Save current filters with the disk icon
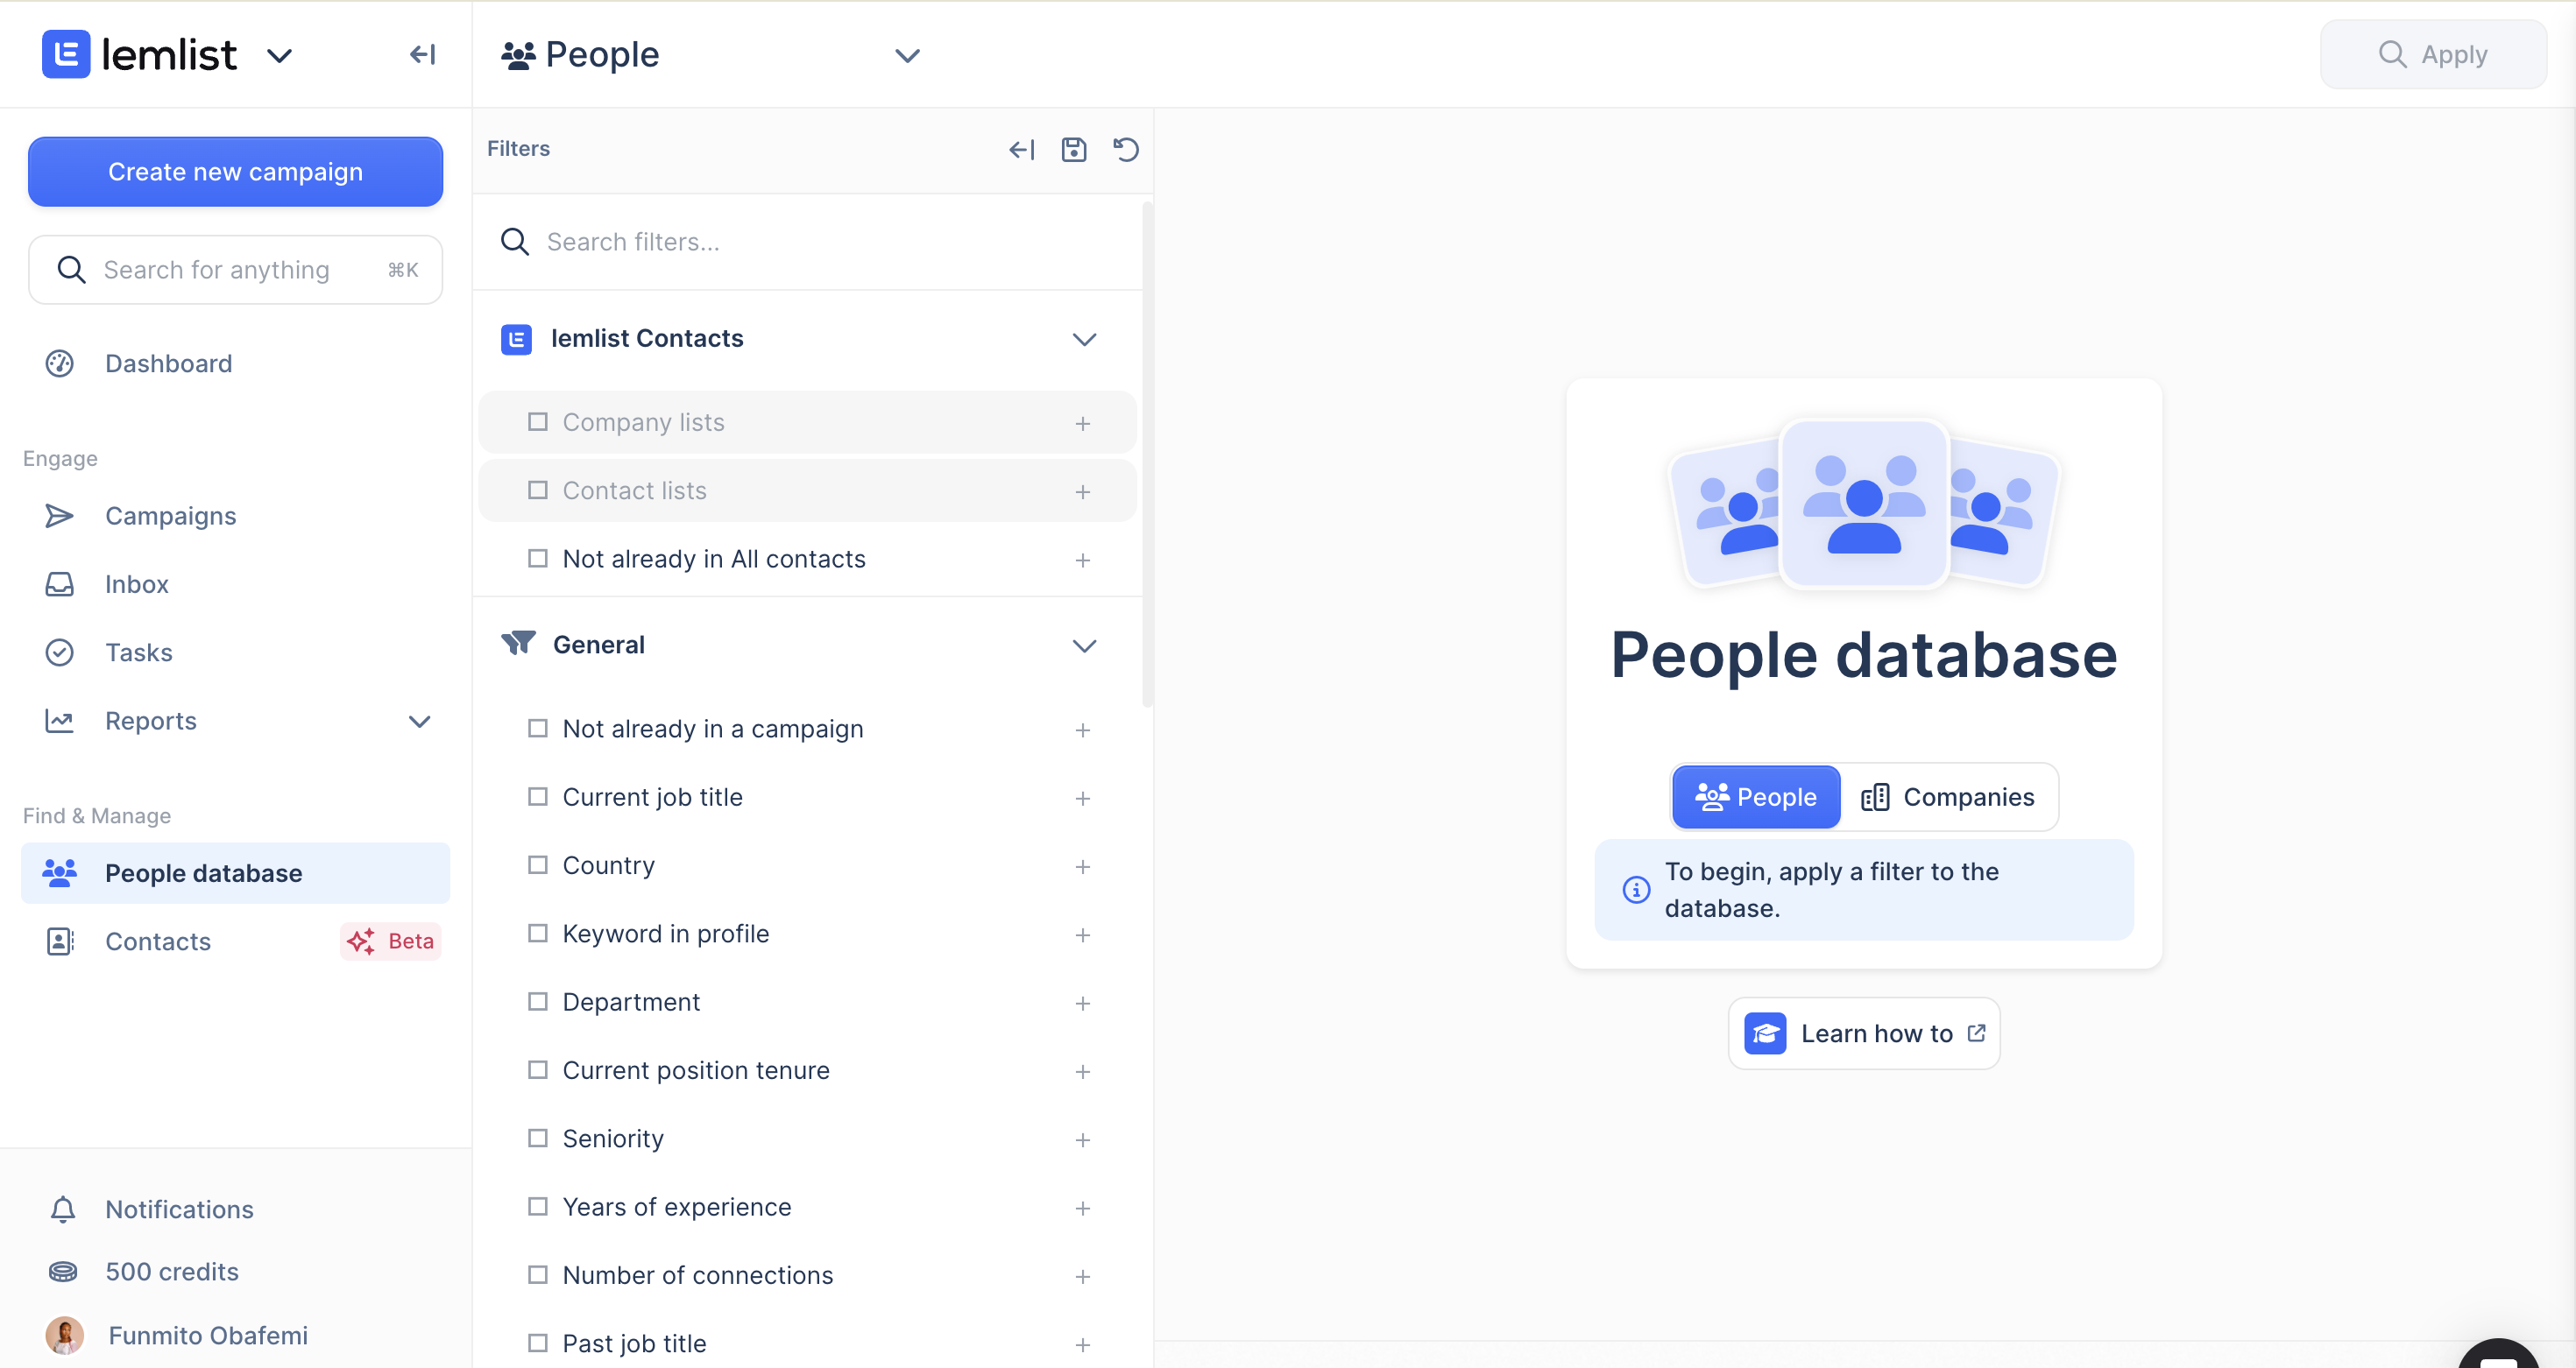Screen dimensions: 2576x1368 coord(1074,150)
